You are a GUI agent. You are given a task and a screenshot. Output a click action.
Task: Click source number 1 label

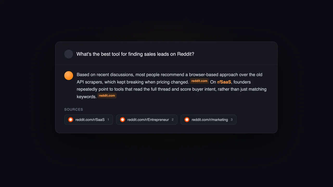(108, 120)
